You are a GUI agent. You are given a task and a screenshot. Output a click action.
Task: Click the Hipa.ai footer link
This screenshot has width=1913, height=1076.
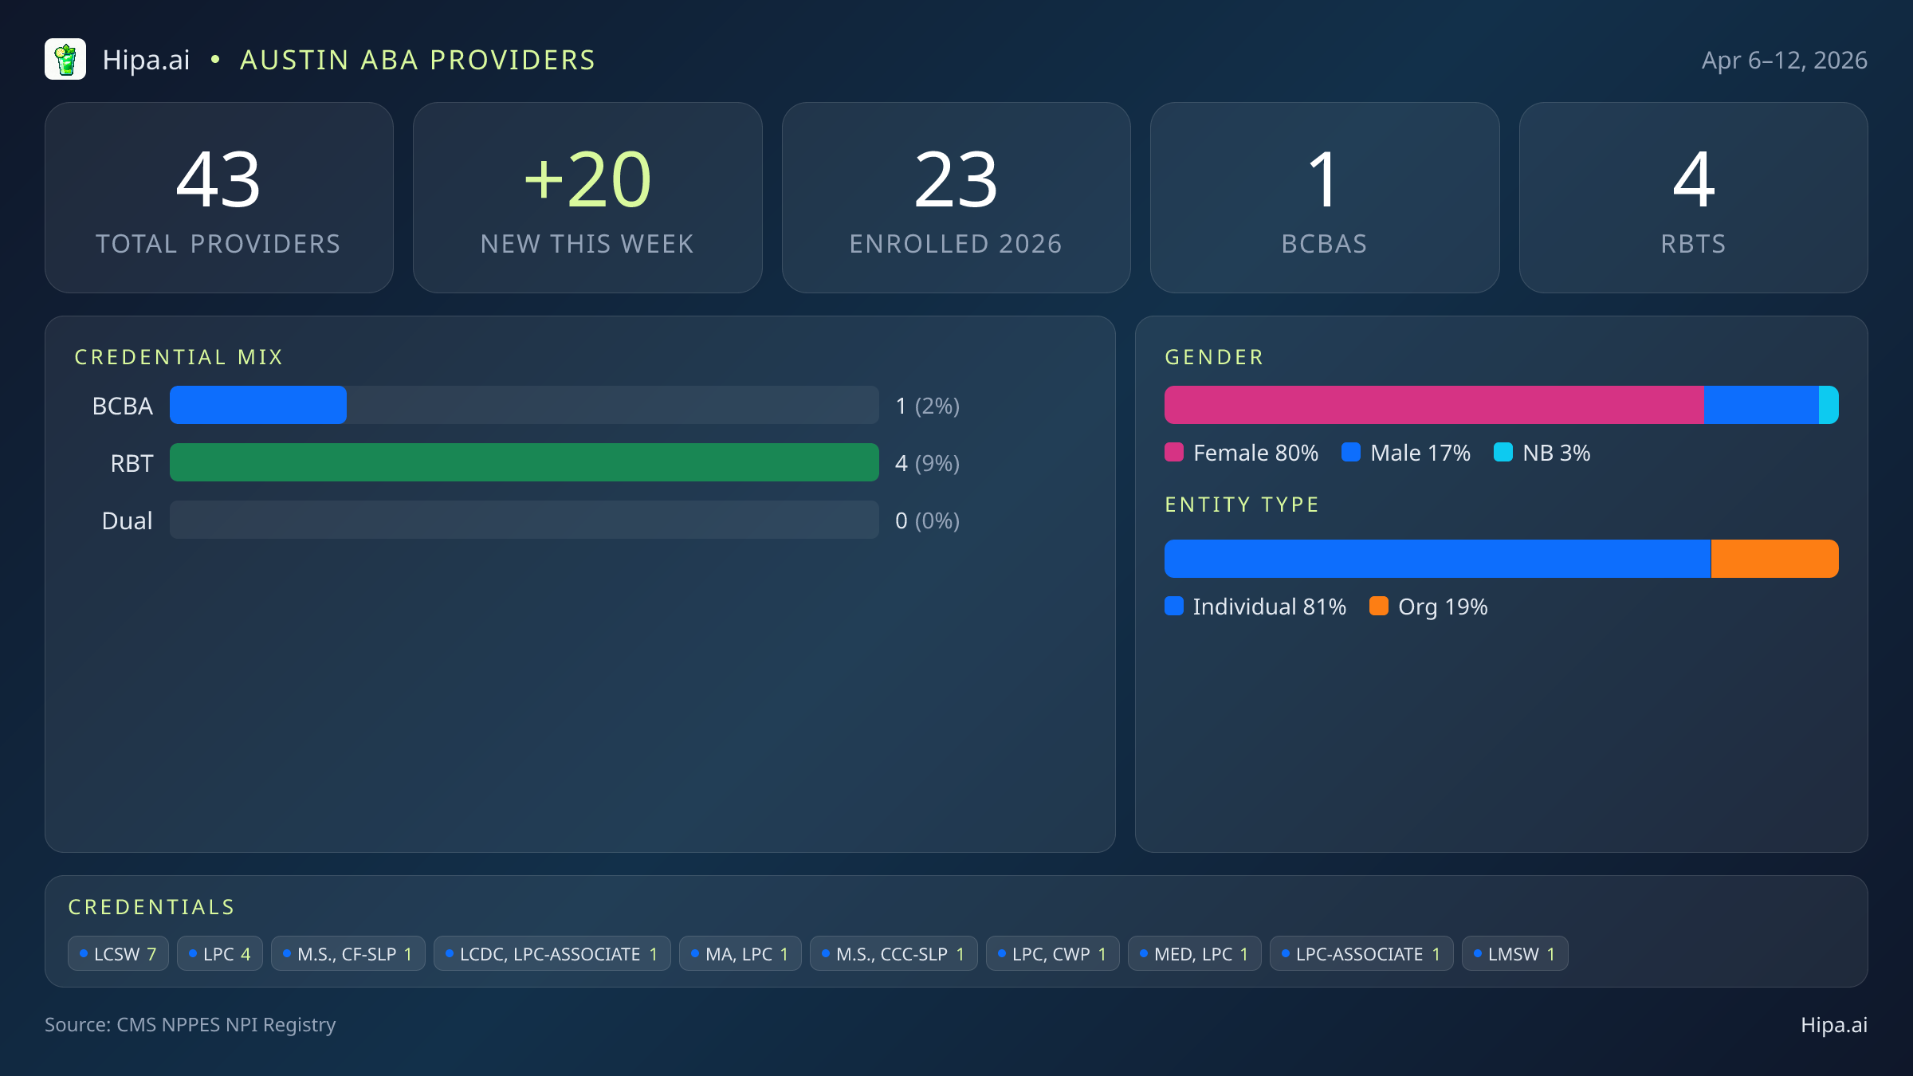tap(1833, 1025)
